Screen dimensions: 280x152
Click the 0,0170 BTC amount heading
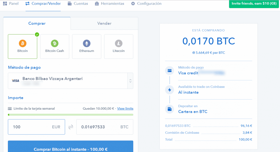pos(209,41)
